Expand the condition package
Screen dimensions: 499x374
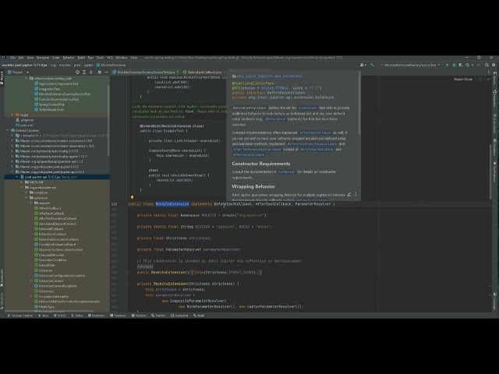(27, 192)
